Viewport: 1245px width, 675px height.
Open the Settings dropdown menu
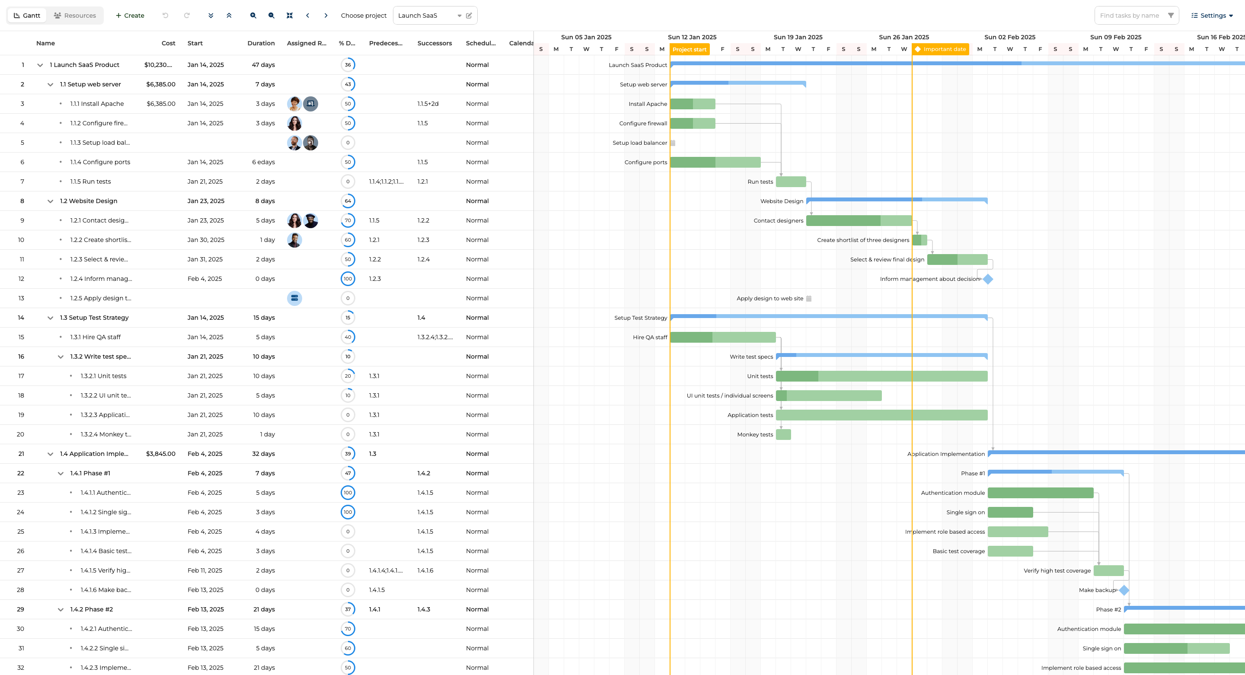[x=1212, y=16]
